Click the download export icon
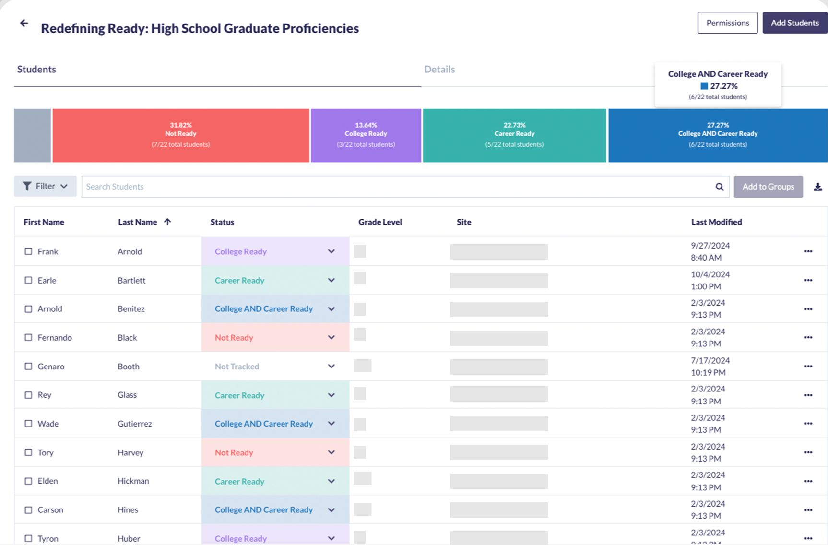This screenshot has width=828, height=545. 817,187
